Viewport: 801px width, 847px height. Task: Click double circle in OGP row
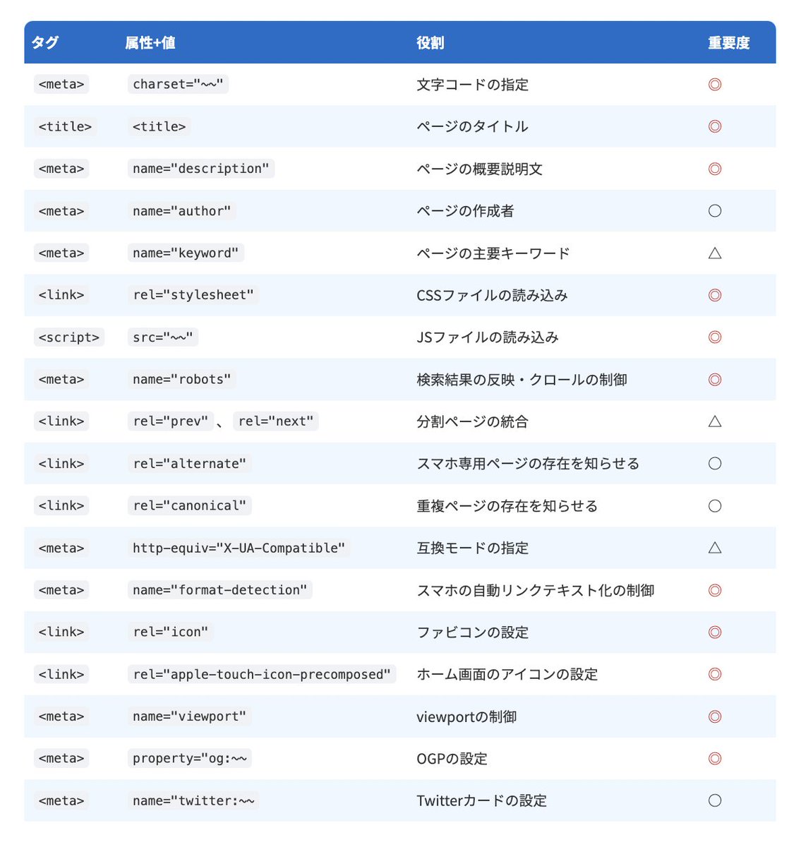coord(714,759)
